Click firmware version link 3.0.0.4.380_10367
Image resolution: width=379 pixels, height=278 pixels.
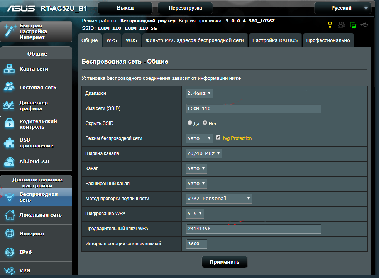pos(250,21)
